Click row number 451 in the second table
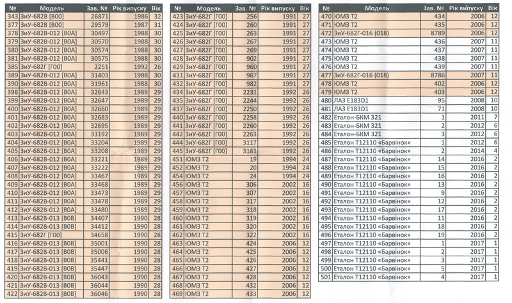The width and height of the screenshot is (512, 303). pos(177,160)
